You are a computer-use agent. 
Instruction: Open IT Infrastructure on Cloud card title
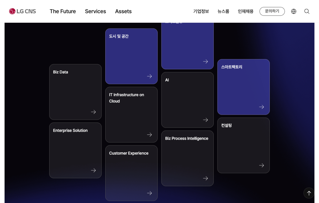[126, 98]
